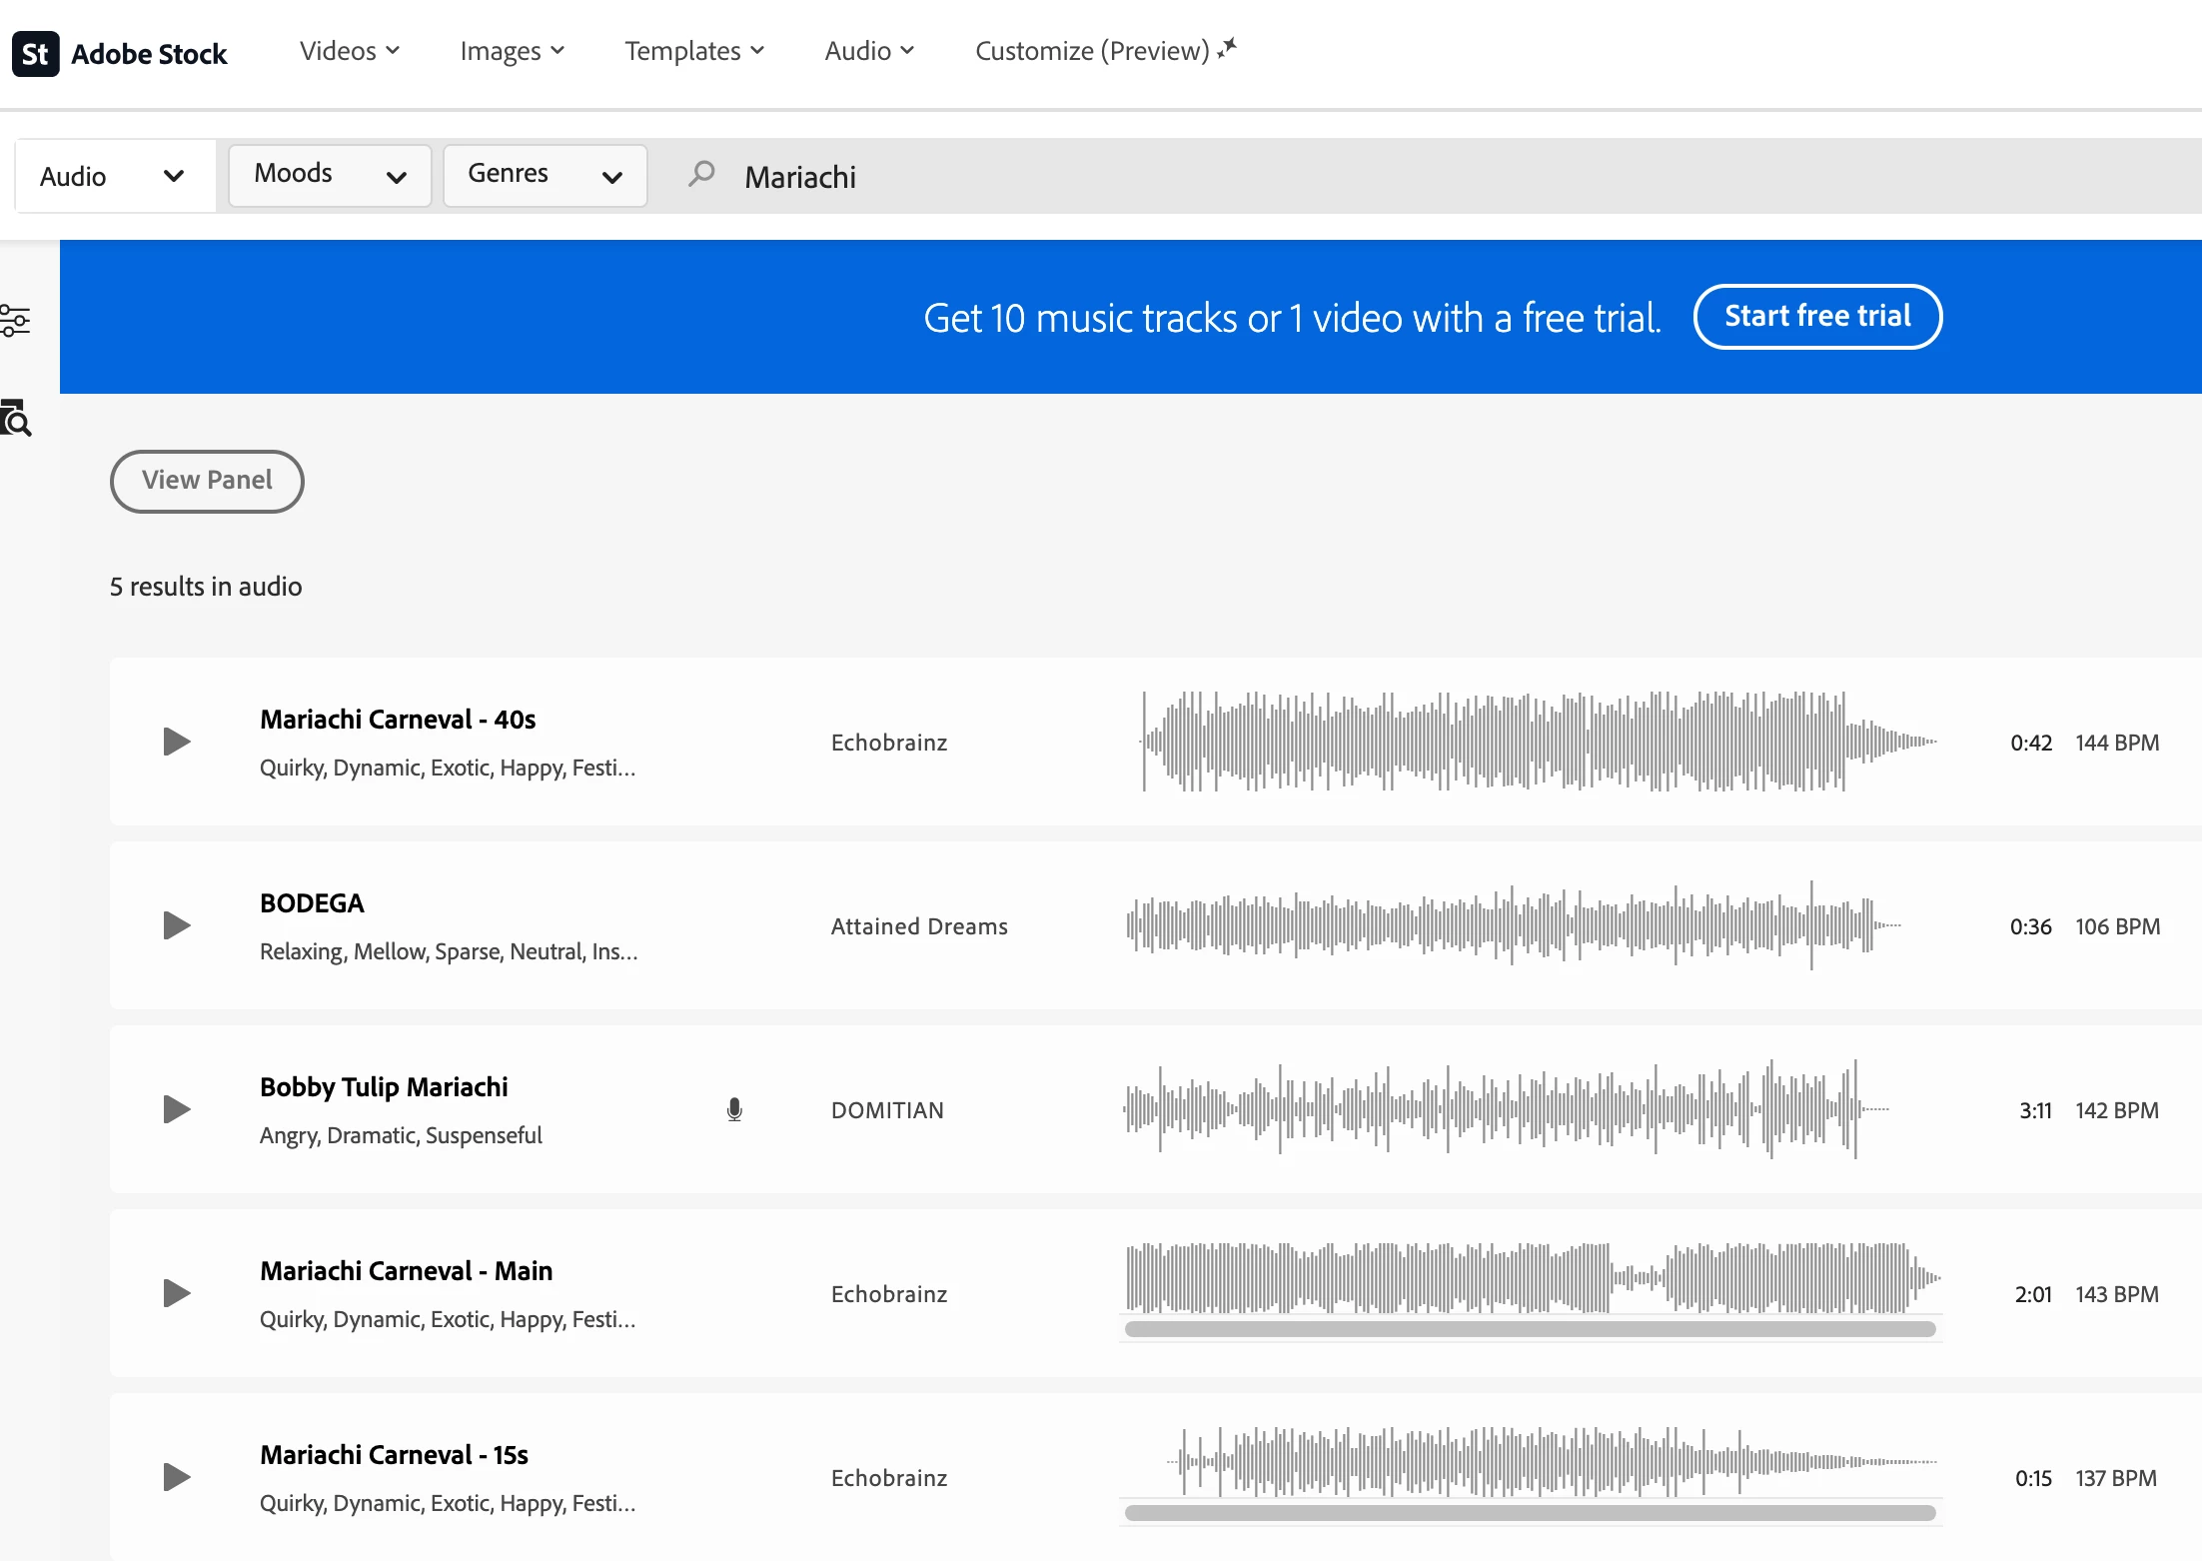The image size is (2202, 1561).
Task: Click the Mariachi Carneval - 15s horizontal scrollbar
Action: pyautogui.click(x=1531, y=1513)
